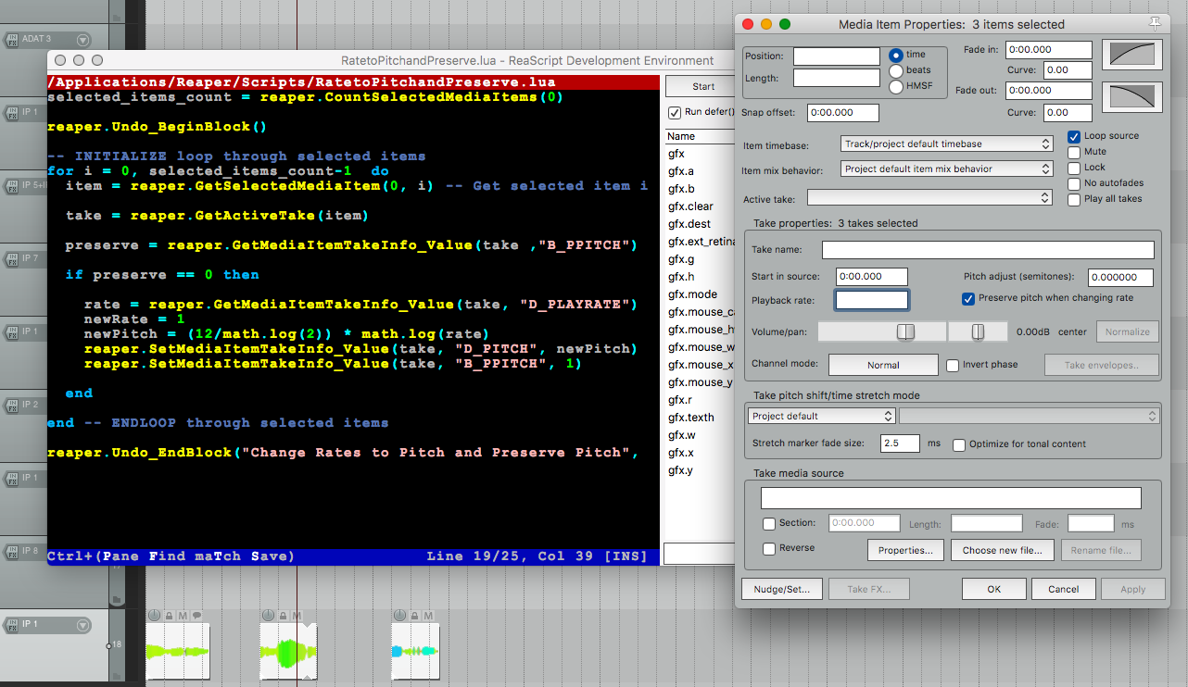This screenshot has height=687, width=1188.
Task: Open the Project default pitch shift mode dropdown
Action: [821, 417]
